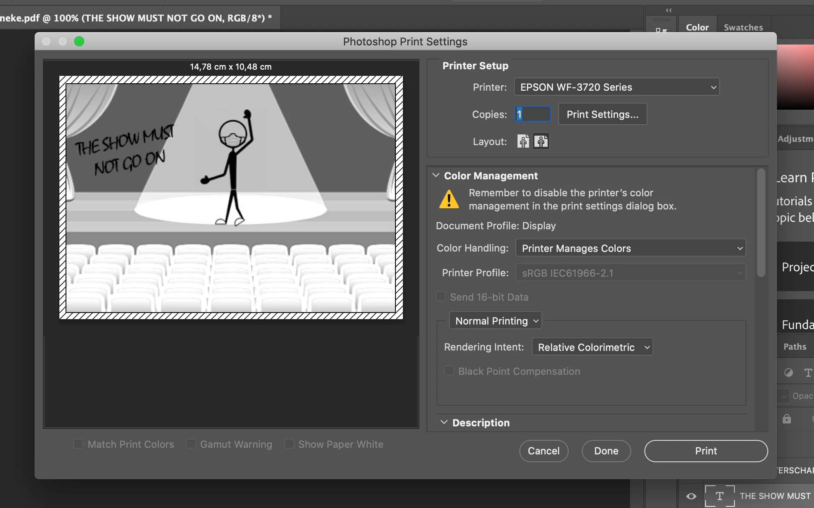The width and height of the screenshot is (814, 508).
Task: Select portrait layout orientation icon
Action: pos(523,141)
